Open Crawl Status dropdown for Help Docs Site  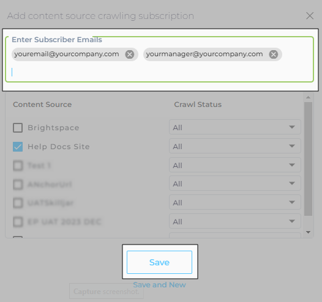(235, 146)
